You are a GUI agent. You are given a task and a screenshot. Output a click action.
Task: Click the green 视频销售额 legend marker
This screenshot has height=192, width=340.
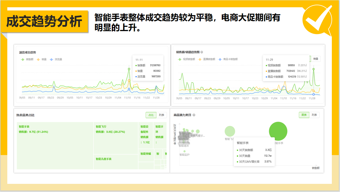[x=180, y=59]
